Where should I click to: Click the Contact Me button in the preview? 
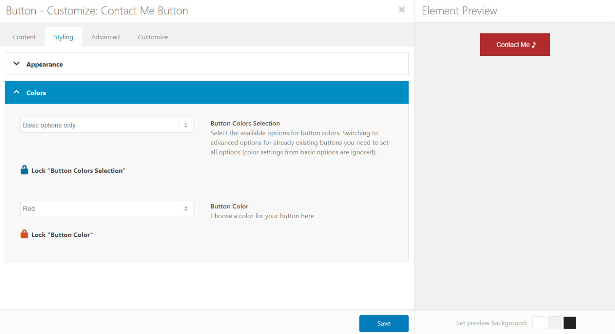(x=515, y=44)
